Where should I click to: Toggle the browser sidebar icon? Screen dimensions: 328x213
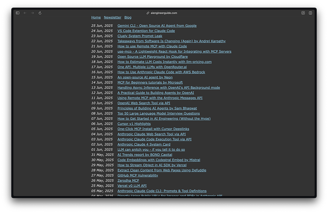(18, 13)
